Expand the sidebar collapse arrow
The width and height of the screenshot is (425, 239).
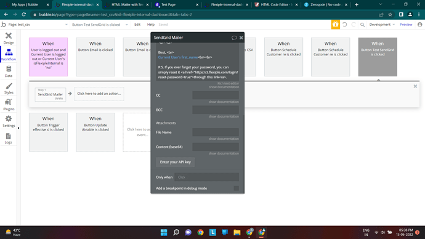[x=18, y=128]
